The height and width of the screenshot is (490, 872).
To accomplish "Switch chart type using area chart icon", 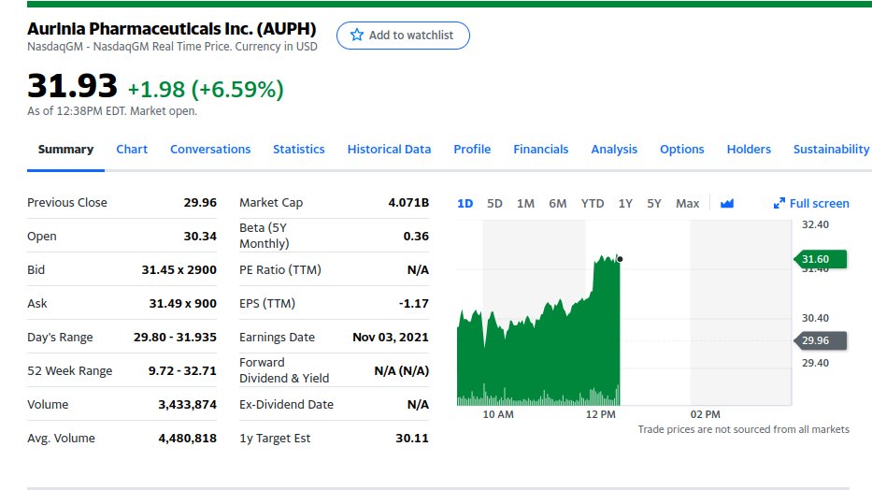I will (727, 204).
